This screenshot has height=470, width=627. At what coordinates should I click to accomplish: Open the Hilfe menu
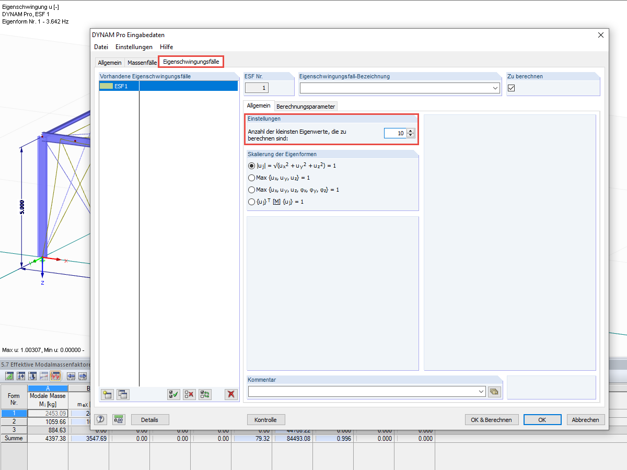point(167,47)
